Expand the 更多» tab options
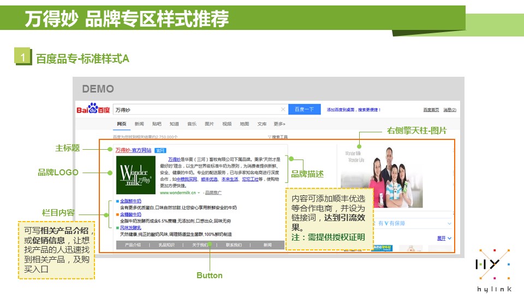The image size is (524, 294). [x=279, y=124]
